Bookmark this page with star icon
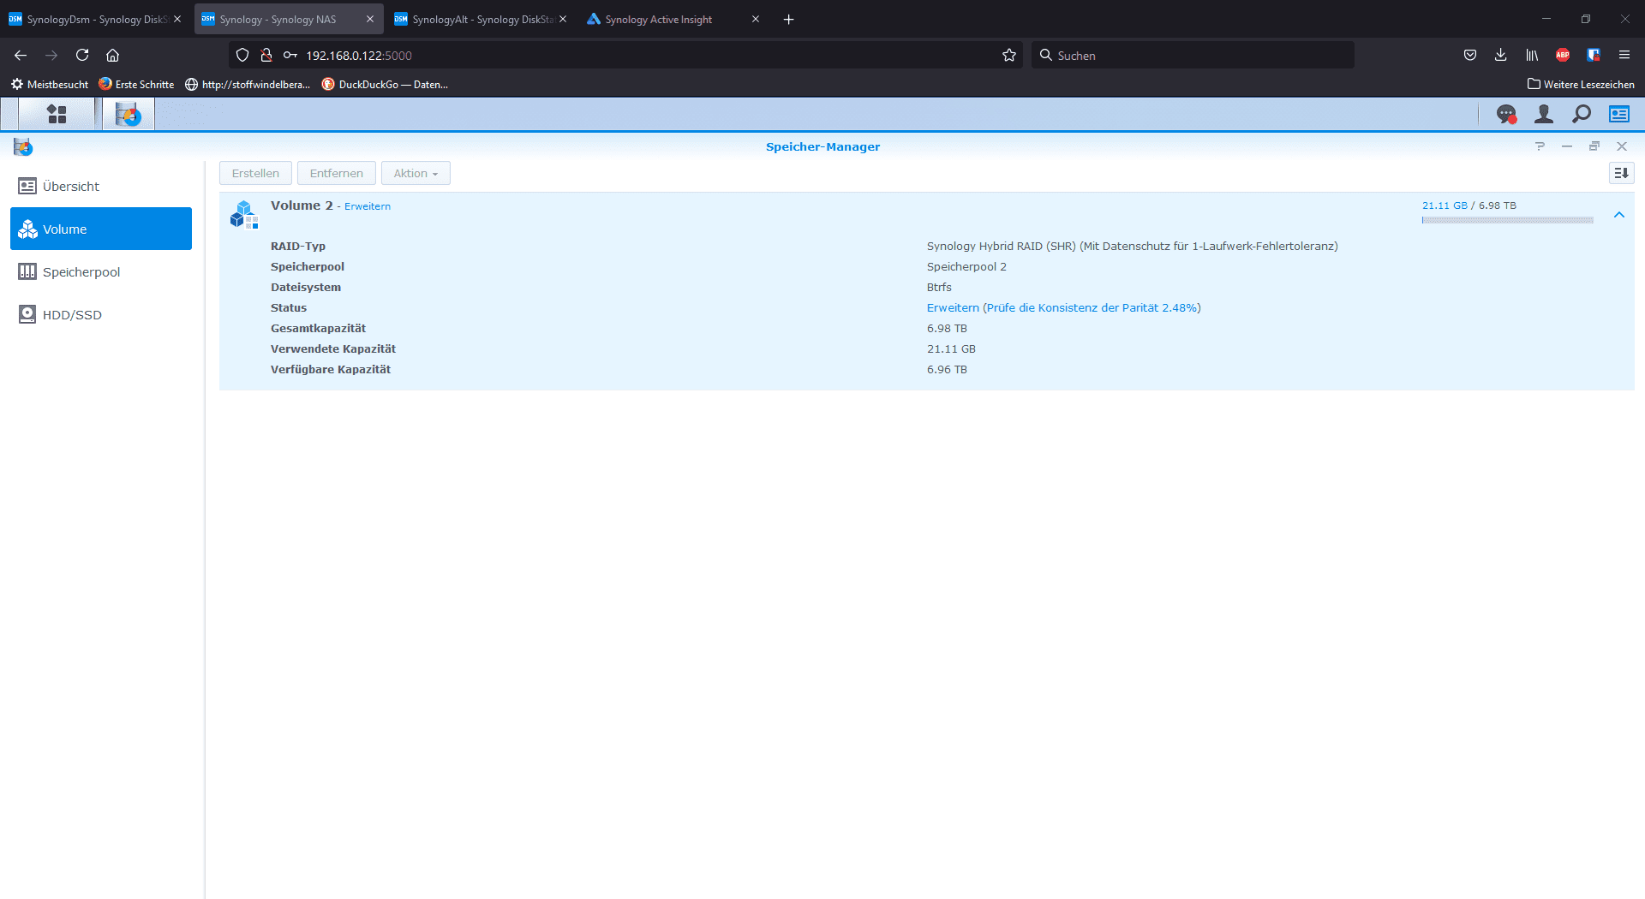Viewport: 1645px width, 899px height. click(x=1009, y=55)
